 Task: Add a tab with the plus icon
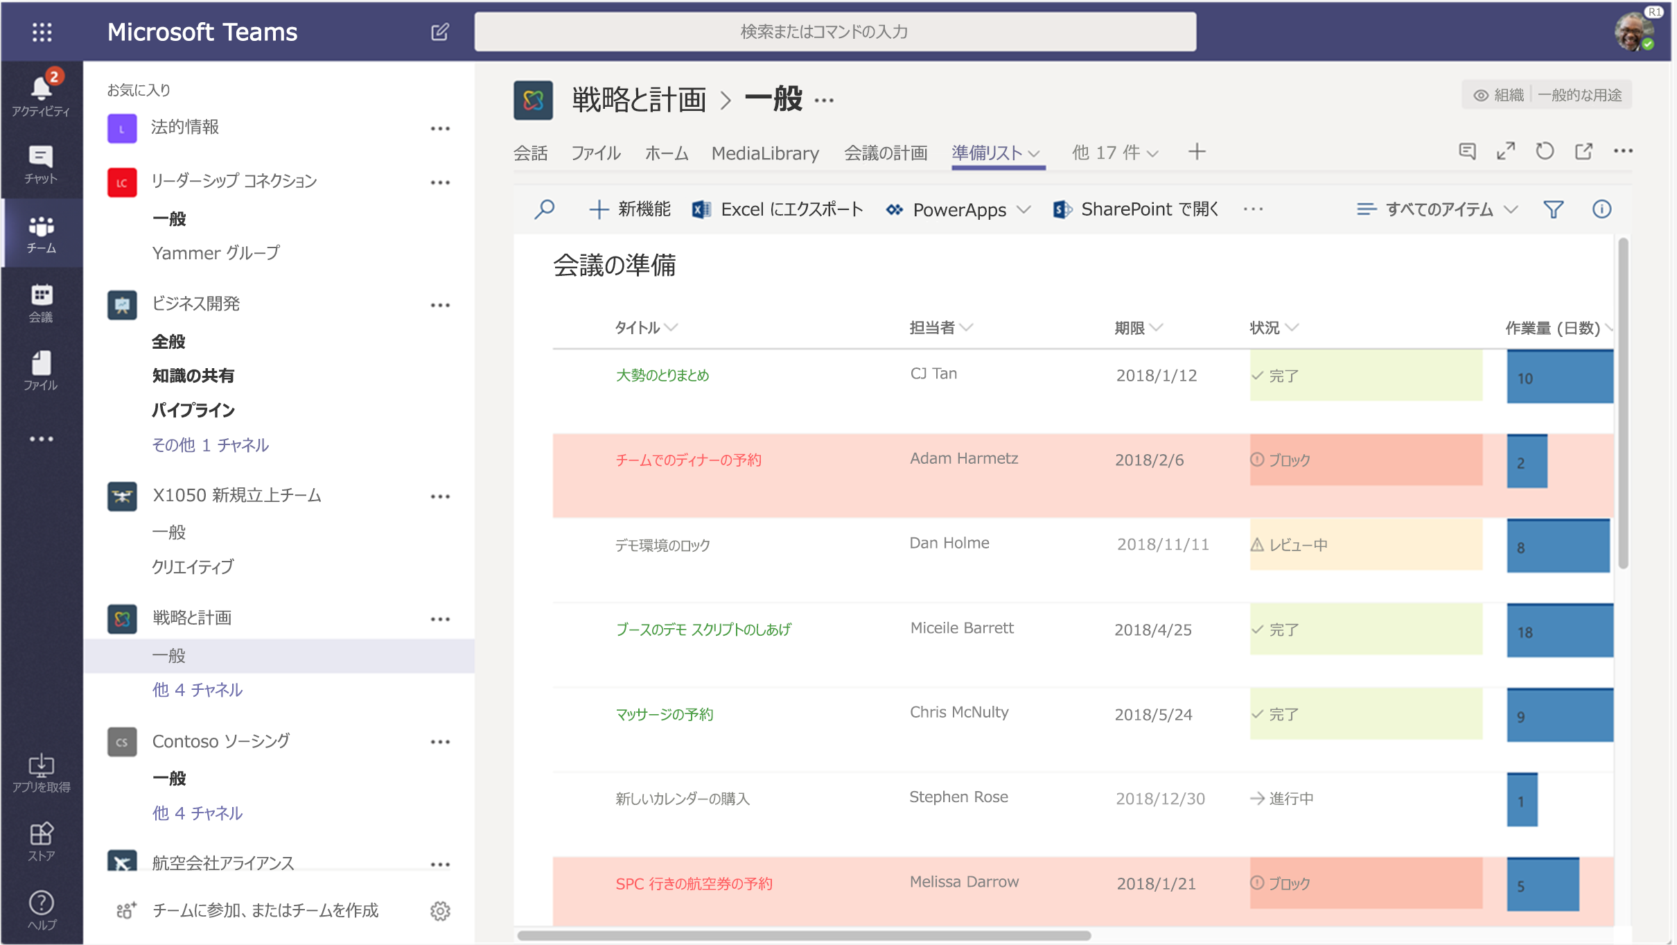coord(1197,152)
